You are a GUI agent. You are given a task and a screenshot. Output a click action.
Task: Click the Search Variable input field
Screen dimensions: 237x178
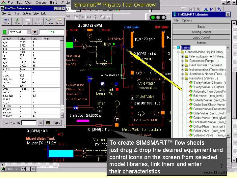pyautogui.click(x=29, y=123)
